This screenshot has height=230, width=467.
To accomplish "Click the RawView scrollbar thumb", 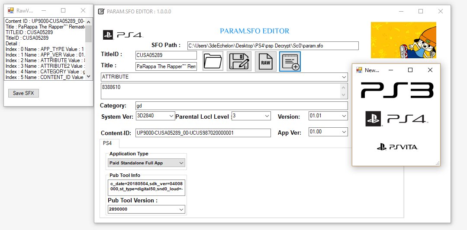I will (89, 34).
